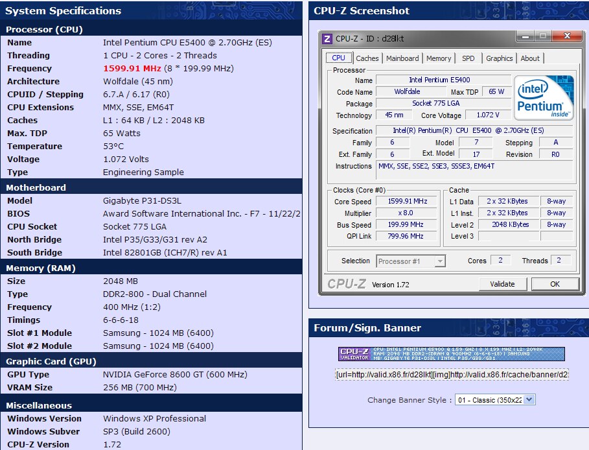The height and width of the screenshot is (450, 589).
Task: Open the About tab
Action: point(530,58)
